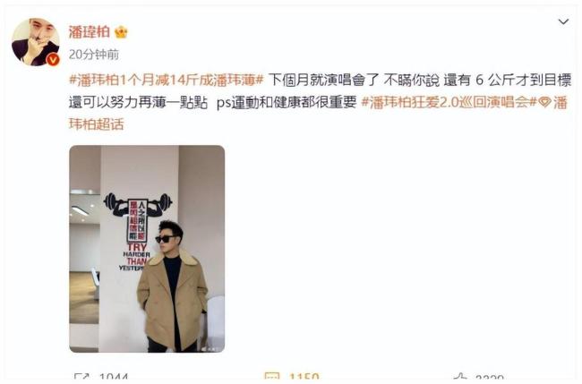Viewport: 582px width, 384px height.
Task: Click the orange verified V badge
Action: pyautogui.click(x=53, y=59)
